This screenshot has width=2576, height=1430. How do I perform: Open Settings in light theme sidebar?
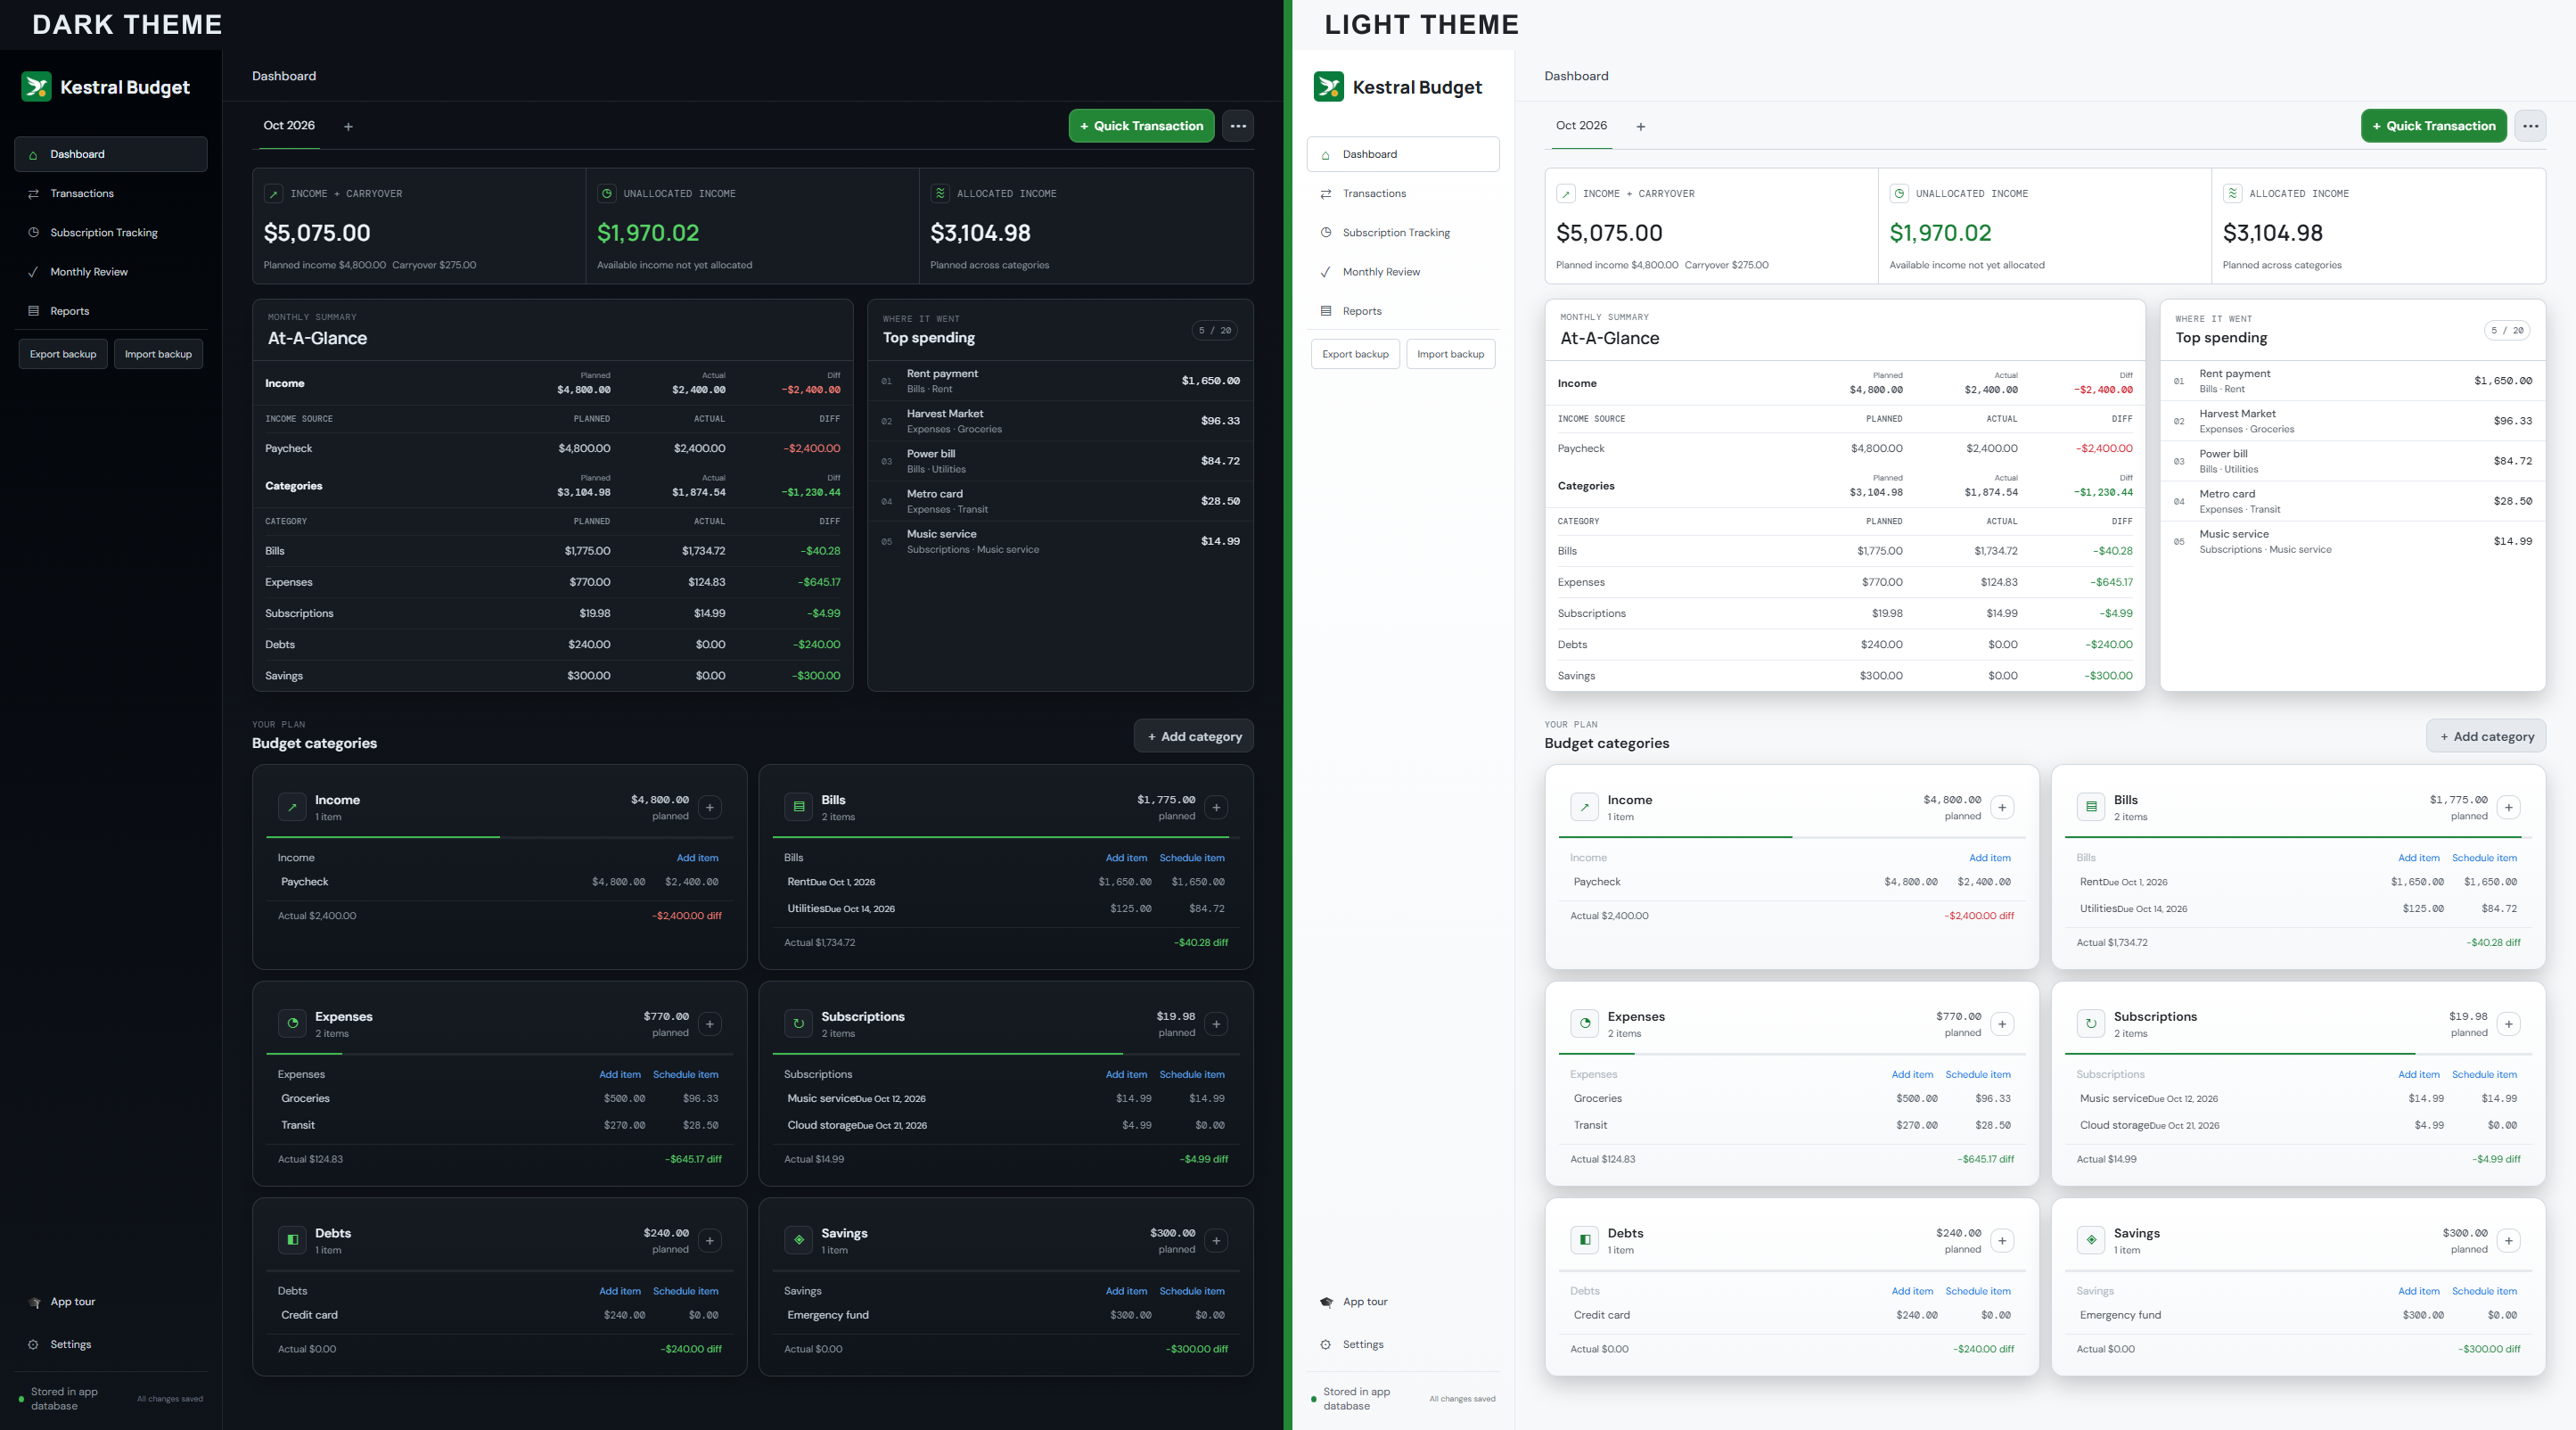click(x=1403, y=1345)
